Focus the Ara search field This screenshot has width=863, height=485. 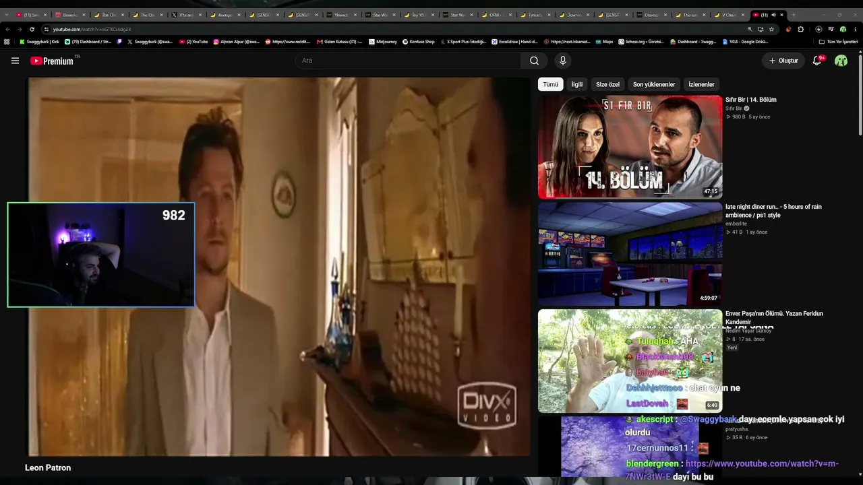point(408,61)
